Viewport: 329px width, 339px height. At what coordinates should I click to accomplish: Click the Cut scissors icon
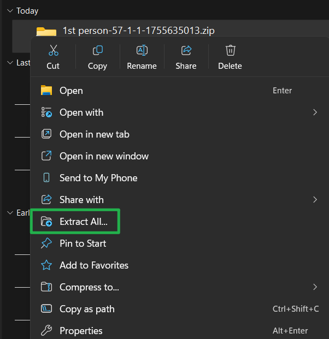pyautogui.click(x=53, y=51)
